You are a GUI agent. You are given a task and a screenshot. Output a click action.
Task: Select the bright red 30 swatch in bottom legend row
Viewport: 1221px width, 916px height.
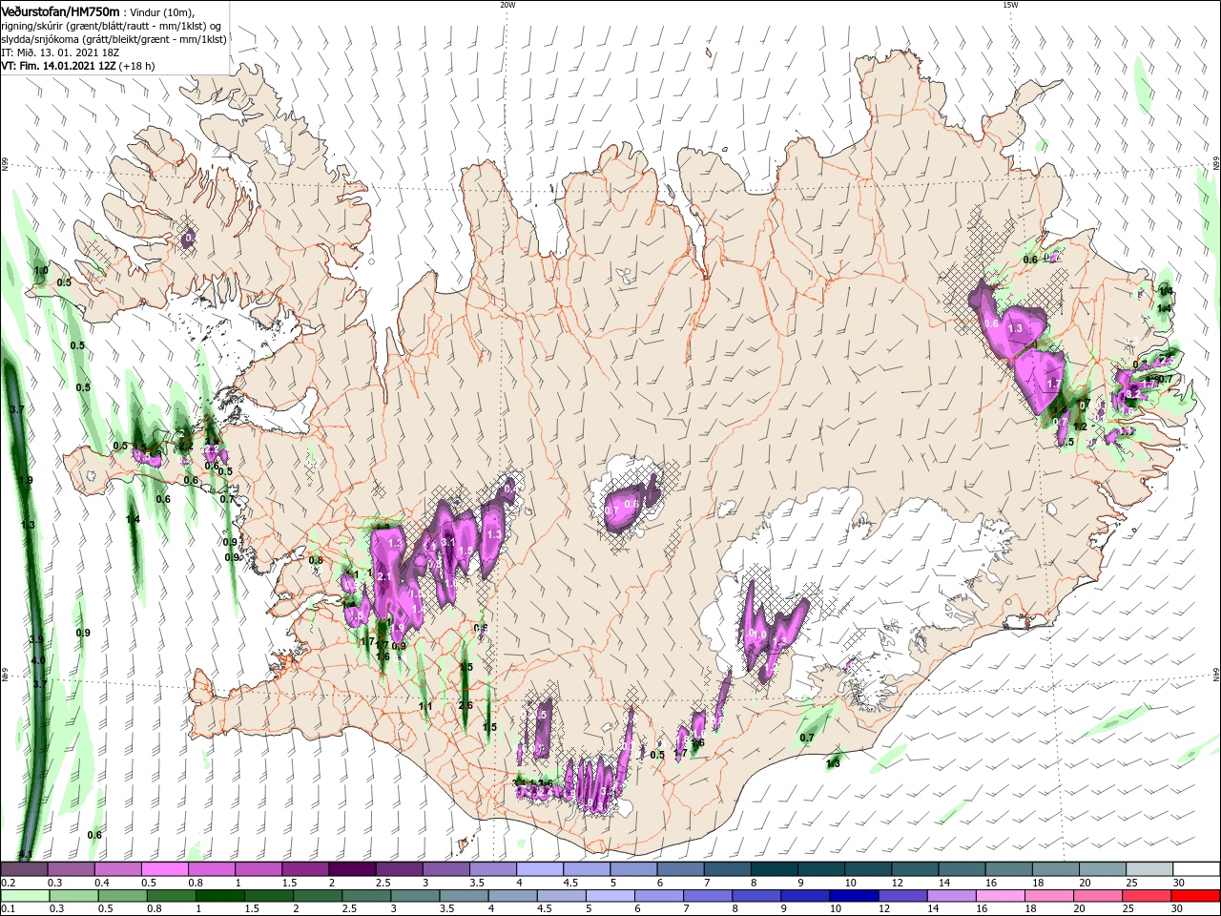(x=1196, y=897)
